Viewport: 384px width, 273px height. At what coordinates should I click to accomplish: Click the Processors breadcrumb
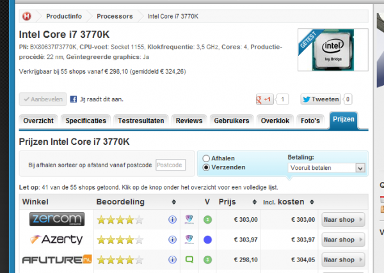(x=115, y=17)
